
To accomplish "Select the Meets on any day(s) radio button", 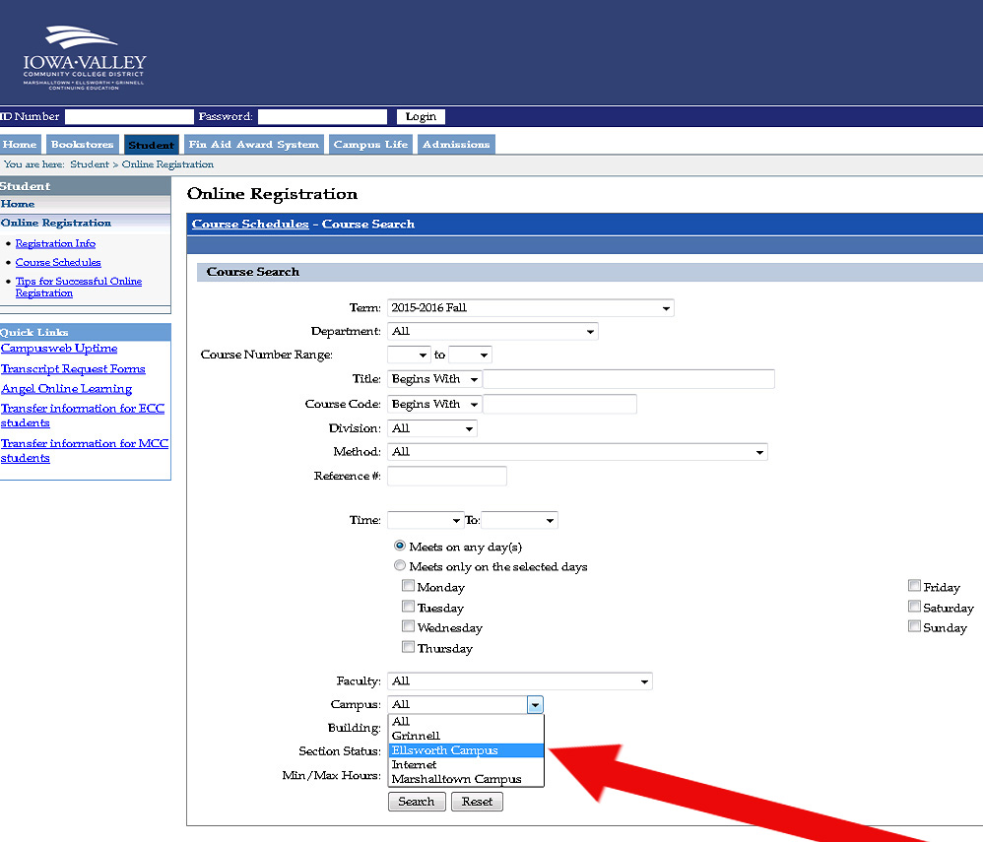I will click(400, 546).
